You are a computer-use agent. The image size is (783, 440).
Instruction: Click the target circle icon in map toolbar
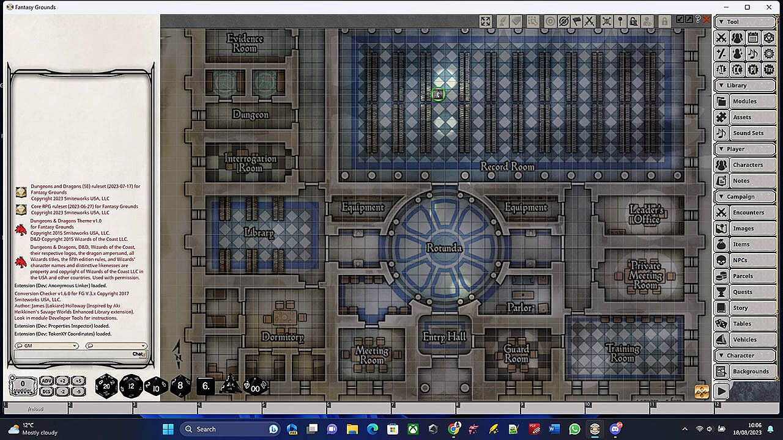550,21
